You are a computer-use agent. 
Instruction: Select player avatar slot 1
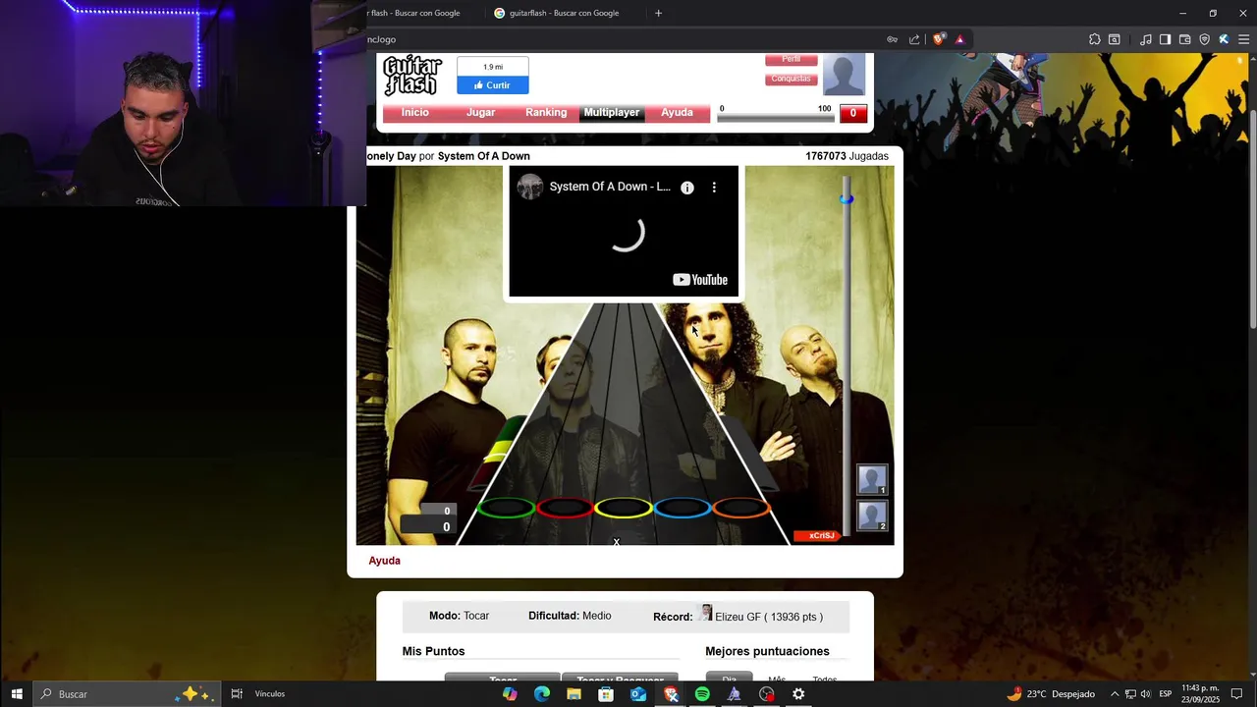(x=872, y=479)
